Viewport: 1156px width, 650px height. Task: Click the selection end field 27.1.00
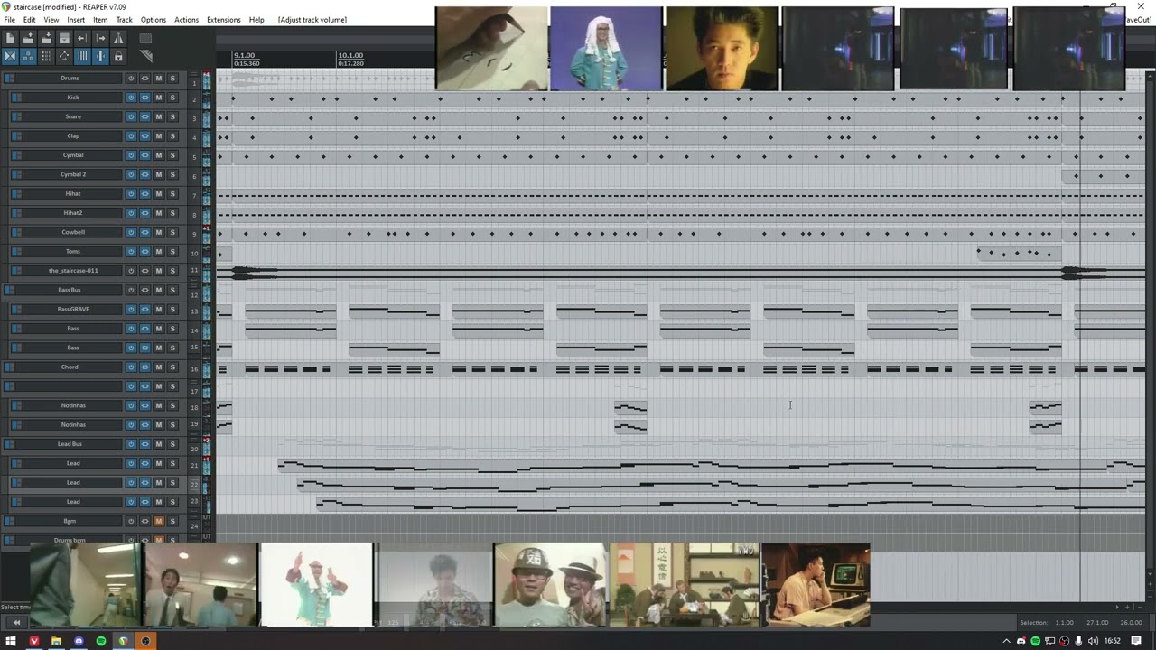coord(1097,623)
